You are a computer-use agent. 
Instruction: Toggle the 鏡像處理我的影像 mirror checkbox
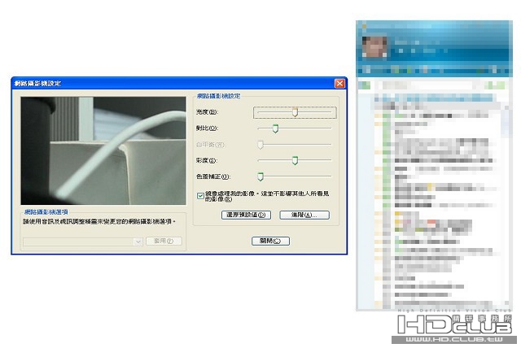[200, 196]
